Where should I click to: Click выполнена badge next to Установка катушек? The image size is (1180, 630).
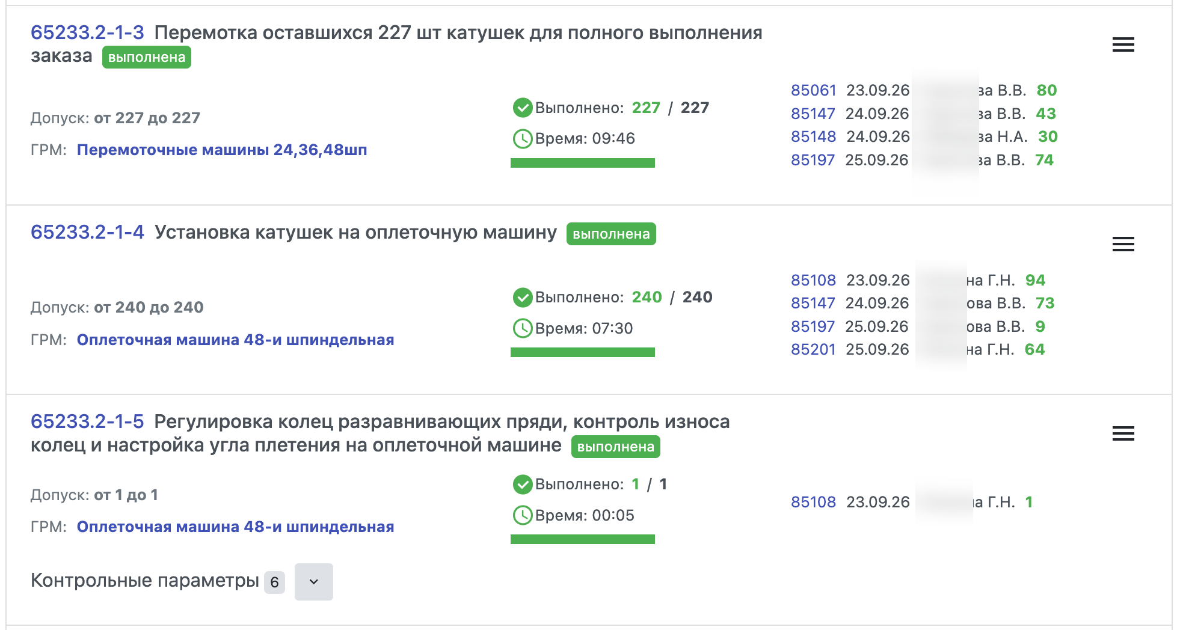tap(611, 234)
